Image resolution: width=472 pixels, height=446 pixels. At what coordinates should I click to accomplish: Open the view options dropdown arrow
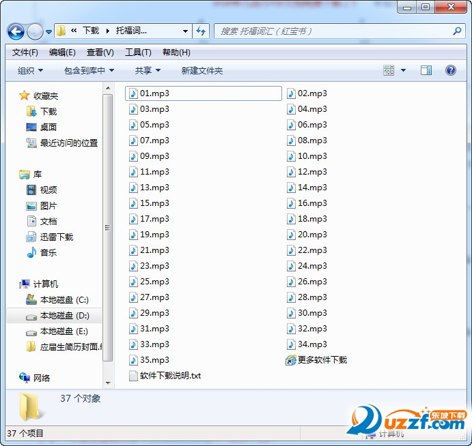(404, 71)
